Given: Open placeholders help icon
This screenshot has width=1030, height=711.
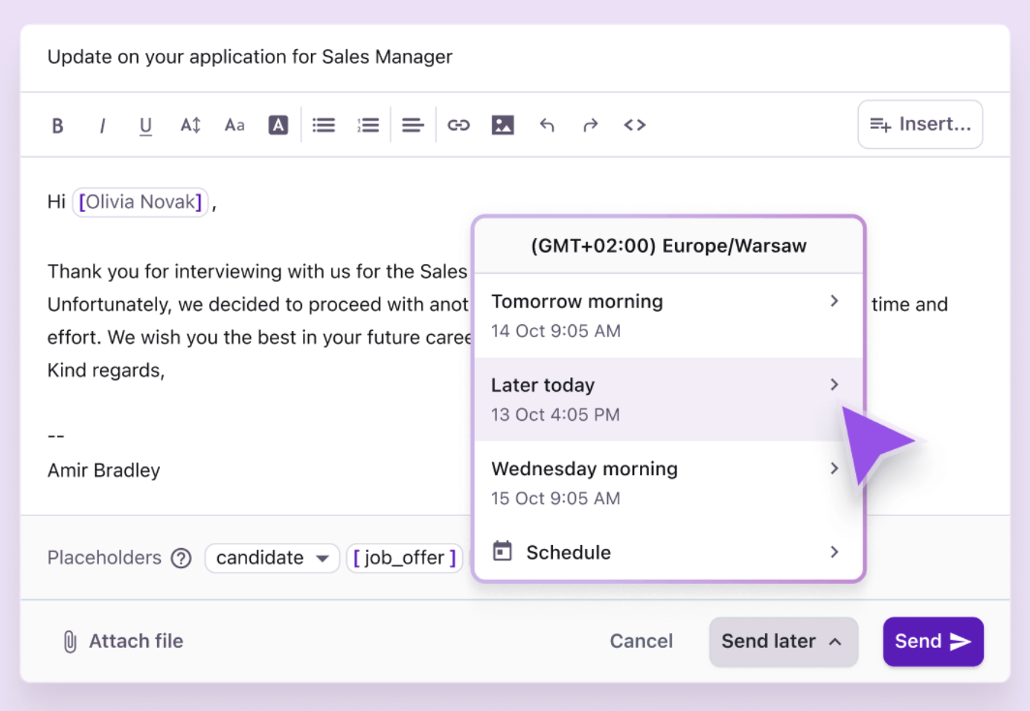Looking at the screenshot, I should tap(181, 558).
